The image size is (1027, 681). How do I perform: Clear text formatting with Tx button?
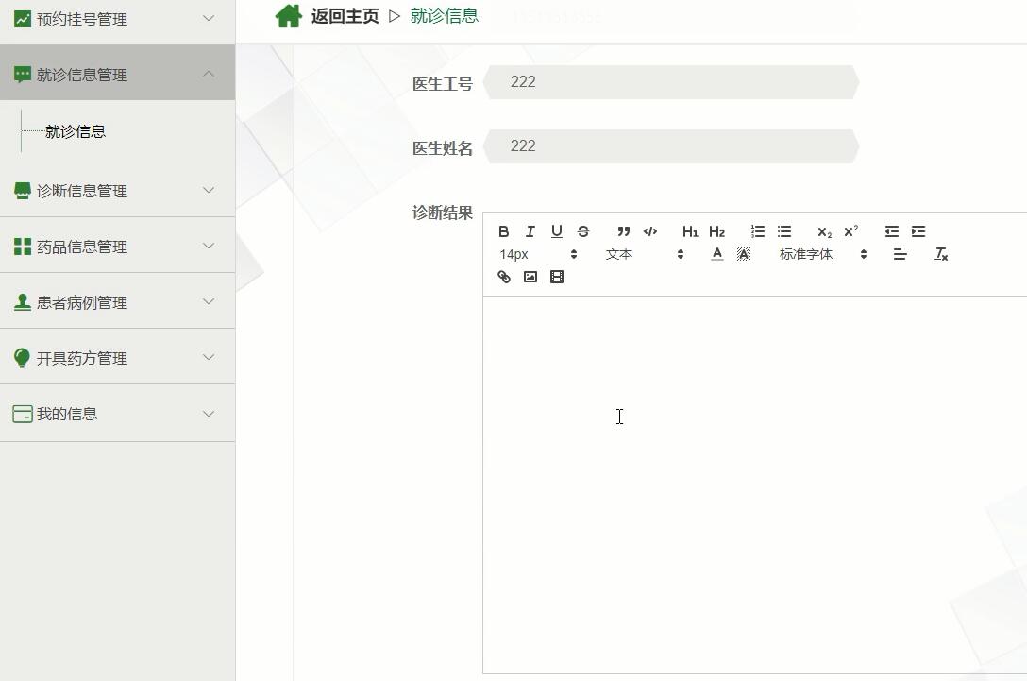pos(940,254)
